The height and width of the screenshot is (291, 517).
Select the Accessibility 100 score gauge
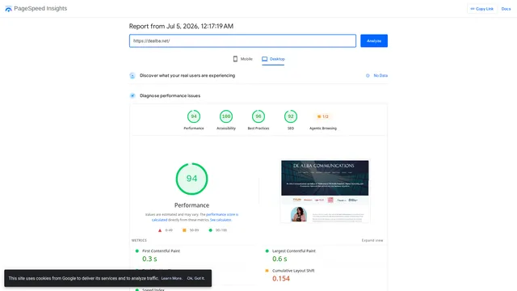click(226, 116)
